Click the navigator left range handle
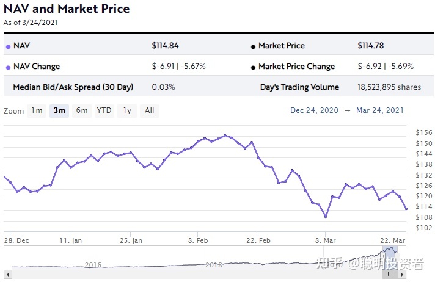This screenshot has height=282, width=435. click(383, 257)
